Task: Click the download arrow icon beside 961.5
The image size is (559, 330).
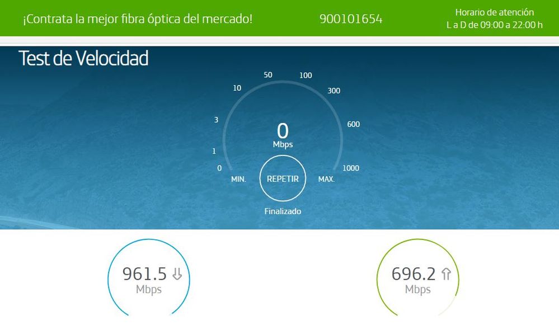Action: tap(177, 274)
